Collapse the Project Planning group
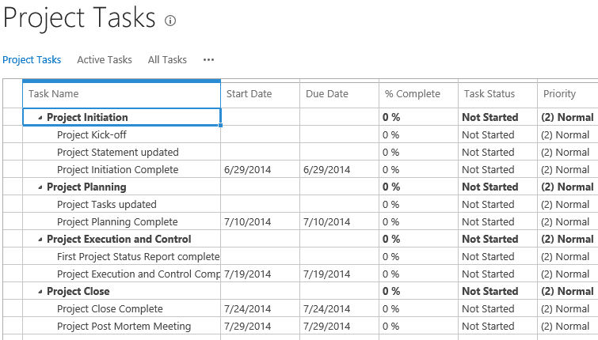Viewport: 598px width, 340px height. click(x=40, y=187)
